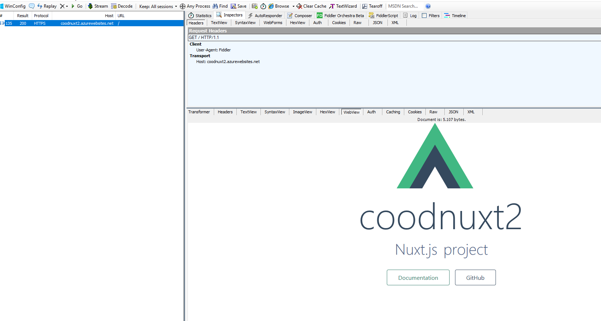The image size is (601, 321).
Task: Open the Filters tab
Action: click(431, 16)
